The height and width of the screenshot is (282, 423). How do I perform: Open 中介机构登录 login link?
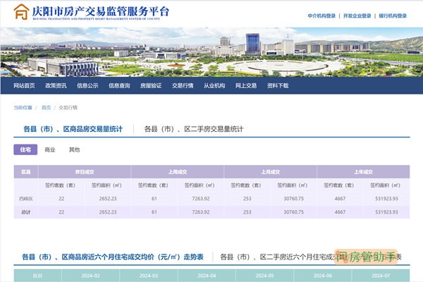point(321,16)
